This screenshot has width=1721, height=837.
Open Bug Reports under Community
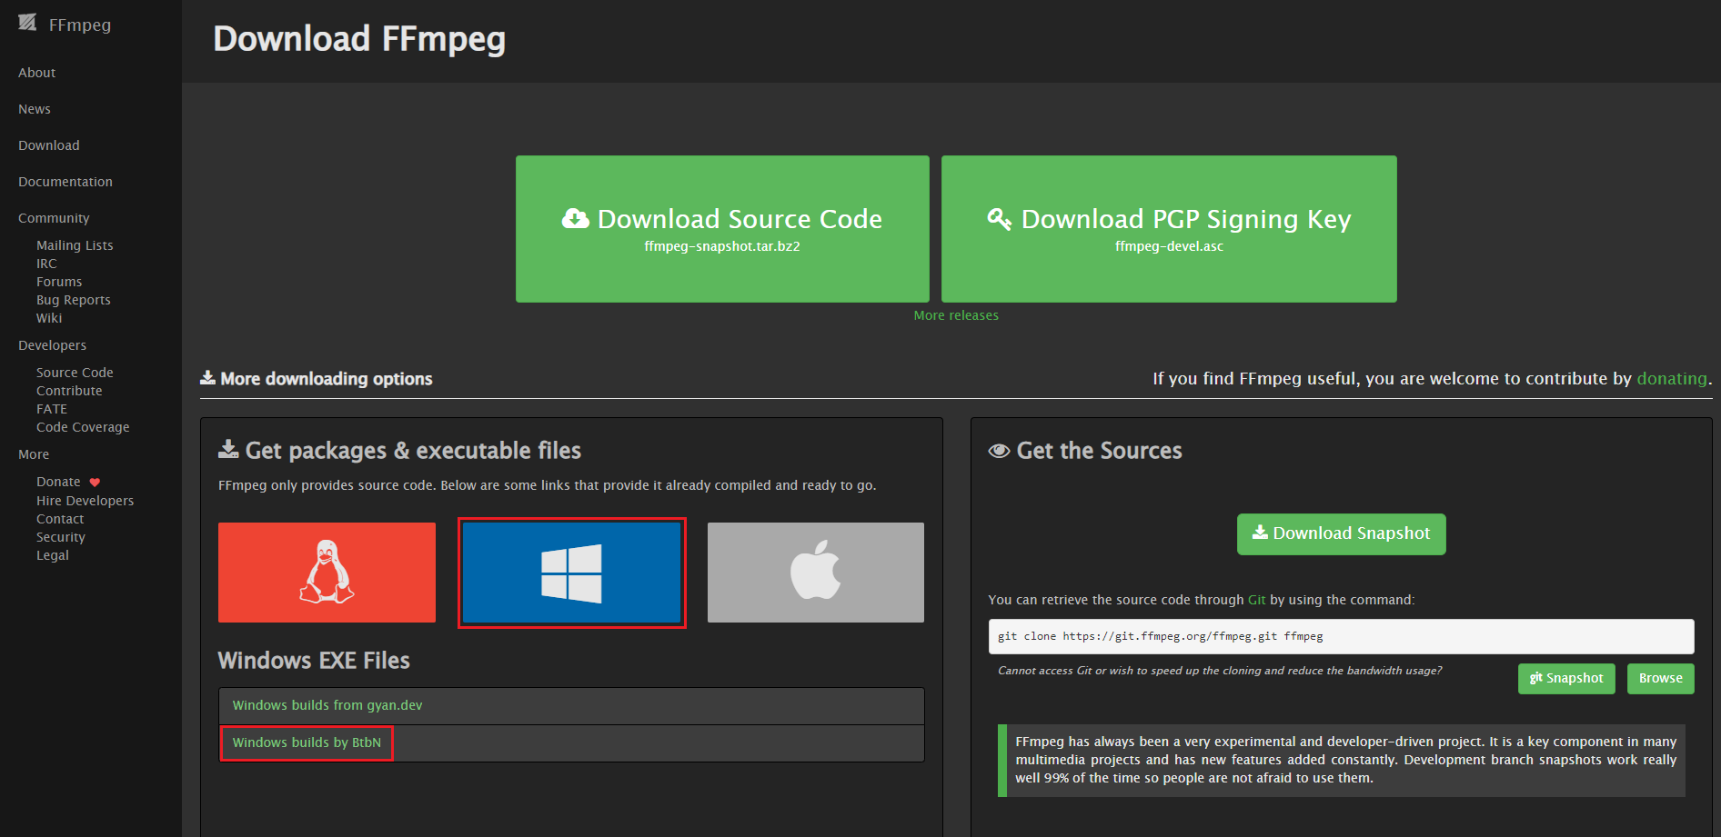74,300
